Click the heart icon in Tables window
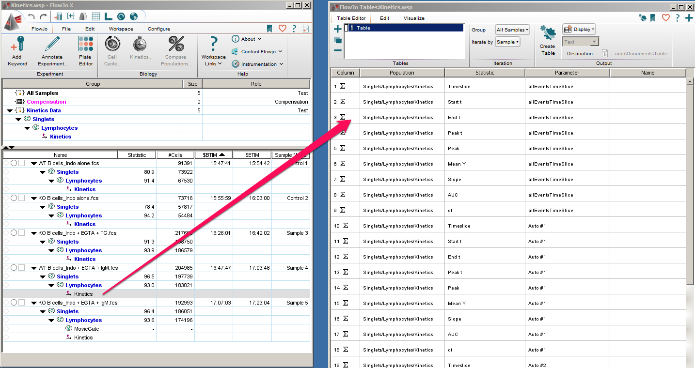Viewport: 695px width, 368px height. [665, 18]
